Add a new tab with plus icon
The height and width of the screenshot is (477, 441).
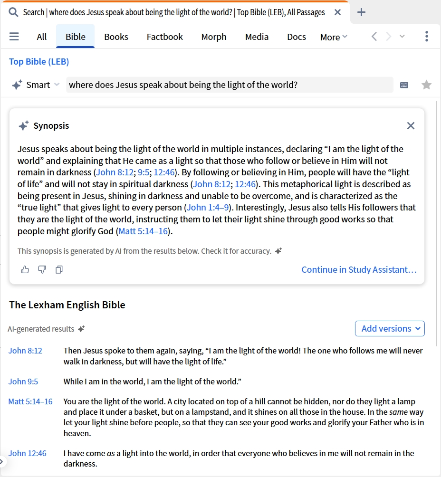[x=361, y=12]
